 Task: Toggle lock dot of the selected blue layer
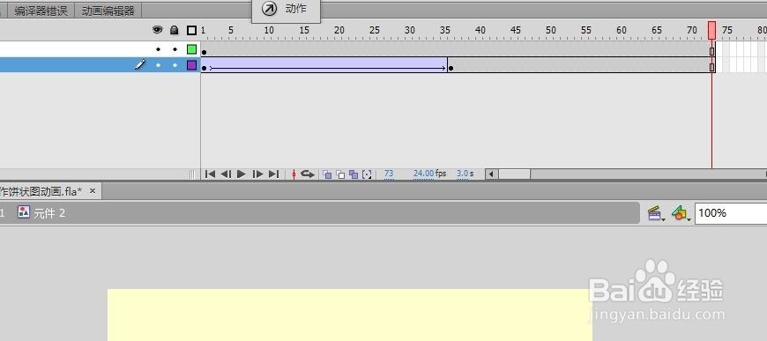tap(175, 65)
